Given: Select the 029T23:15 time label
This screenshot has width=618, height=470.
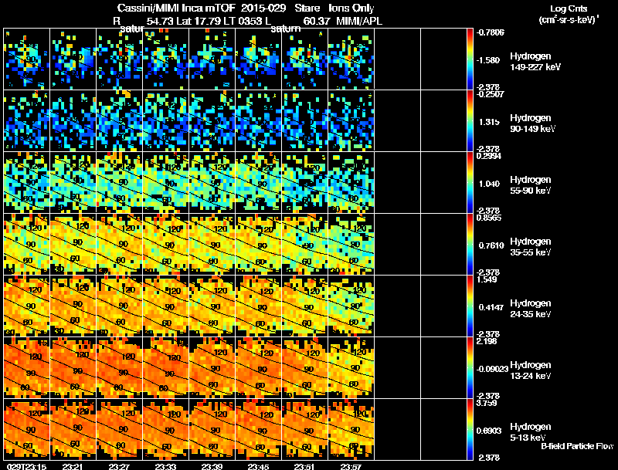Looking at the screenshot, I should point(25,465).
